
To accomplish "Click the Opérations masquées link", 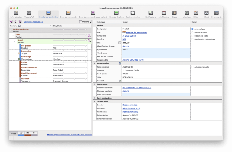I will pyautogui.click(x=34, y=22).
